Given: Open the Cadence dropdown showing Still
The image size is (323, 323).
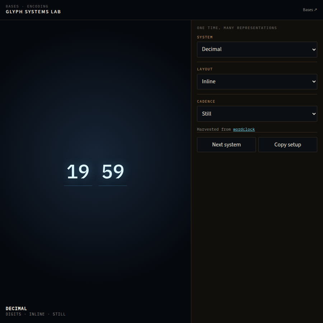Looking at the screenshot, I should (257, 114).
